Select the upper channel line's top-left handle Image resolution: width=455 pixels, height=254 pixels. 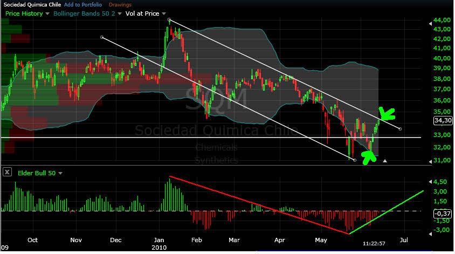[x=169, y=20]
